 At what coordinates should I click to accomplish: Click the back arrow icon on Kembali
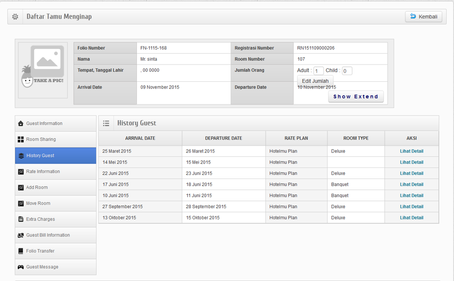point(413,17)
